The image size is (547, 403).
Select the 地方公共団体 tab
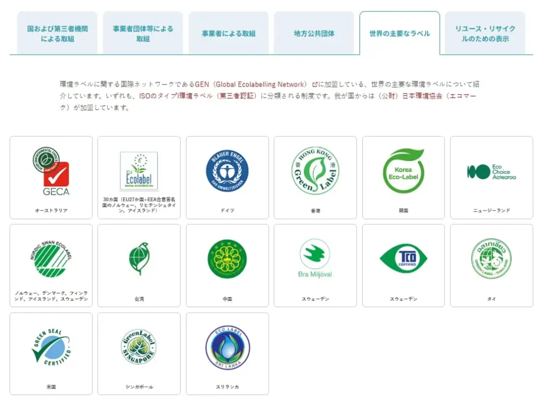[314, 33]
